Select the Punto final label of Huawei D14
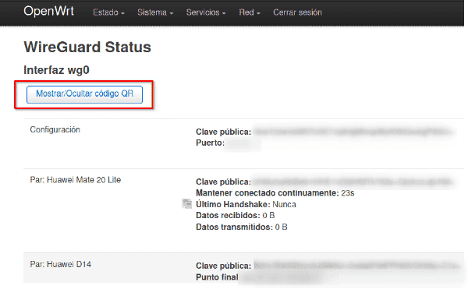The width and height of the screenshot is (468, 289). click(x=217, y=277)
